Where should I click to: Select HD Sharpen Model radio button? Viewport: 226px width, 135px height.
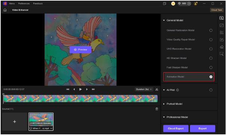pyautogui.click(x=211, y=58)
